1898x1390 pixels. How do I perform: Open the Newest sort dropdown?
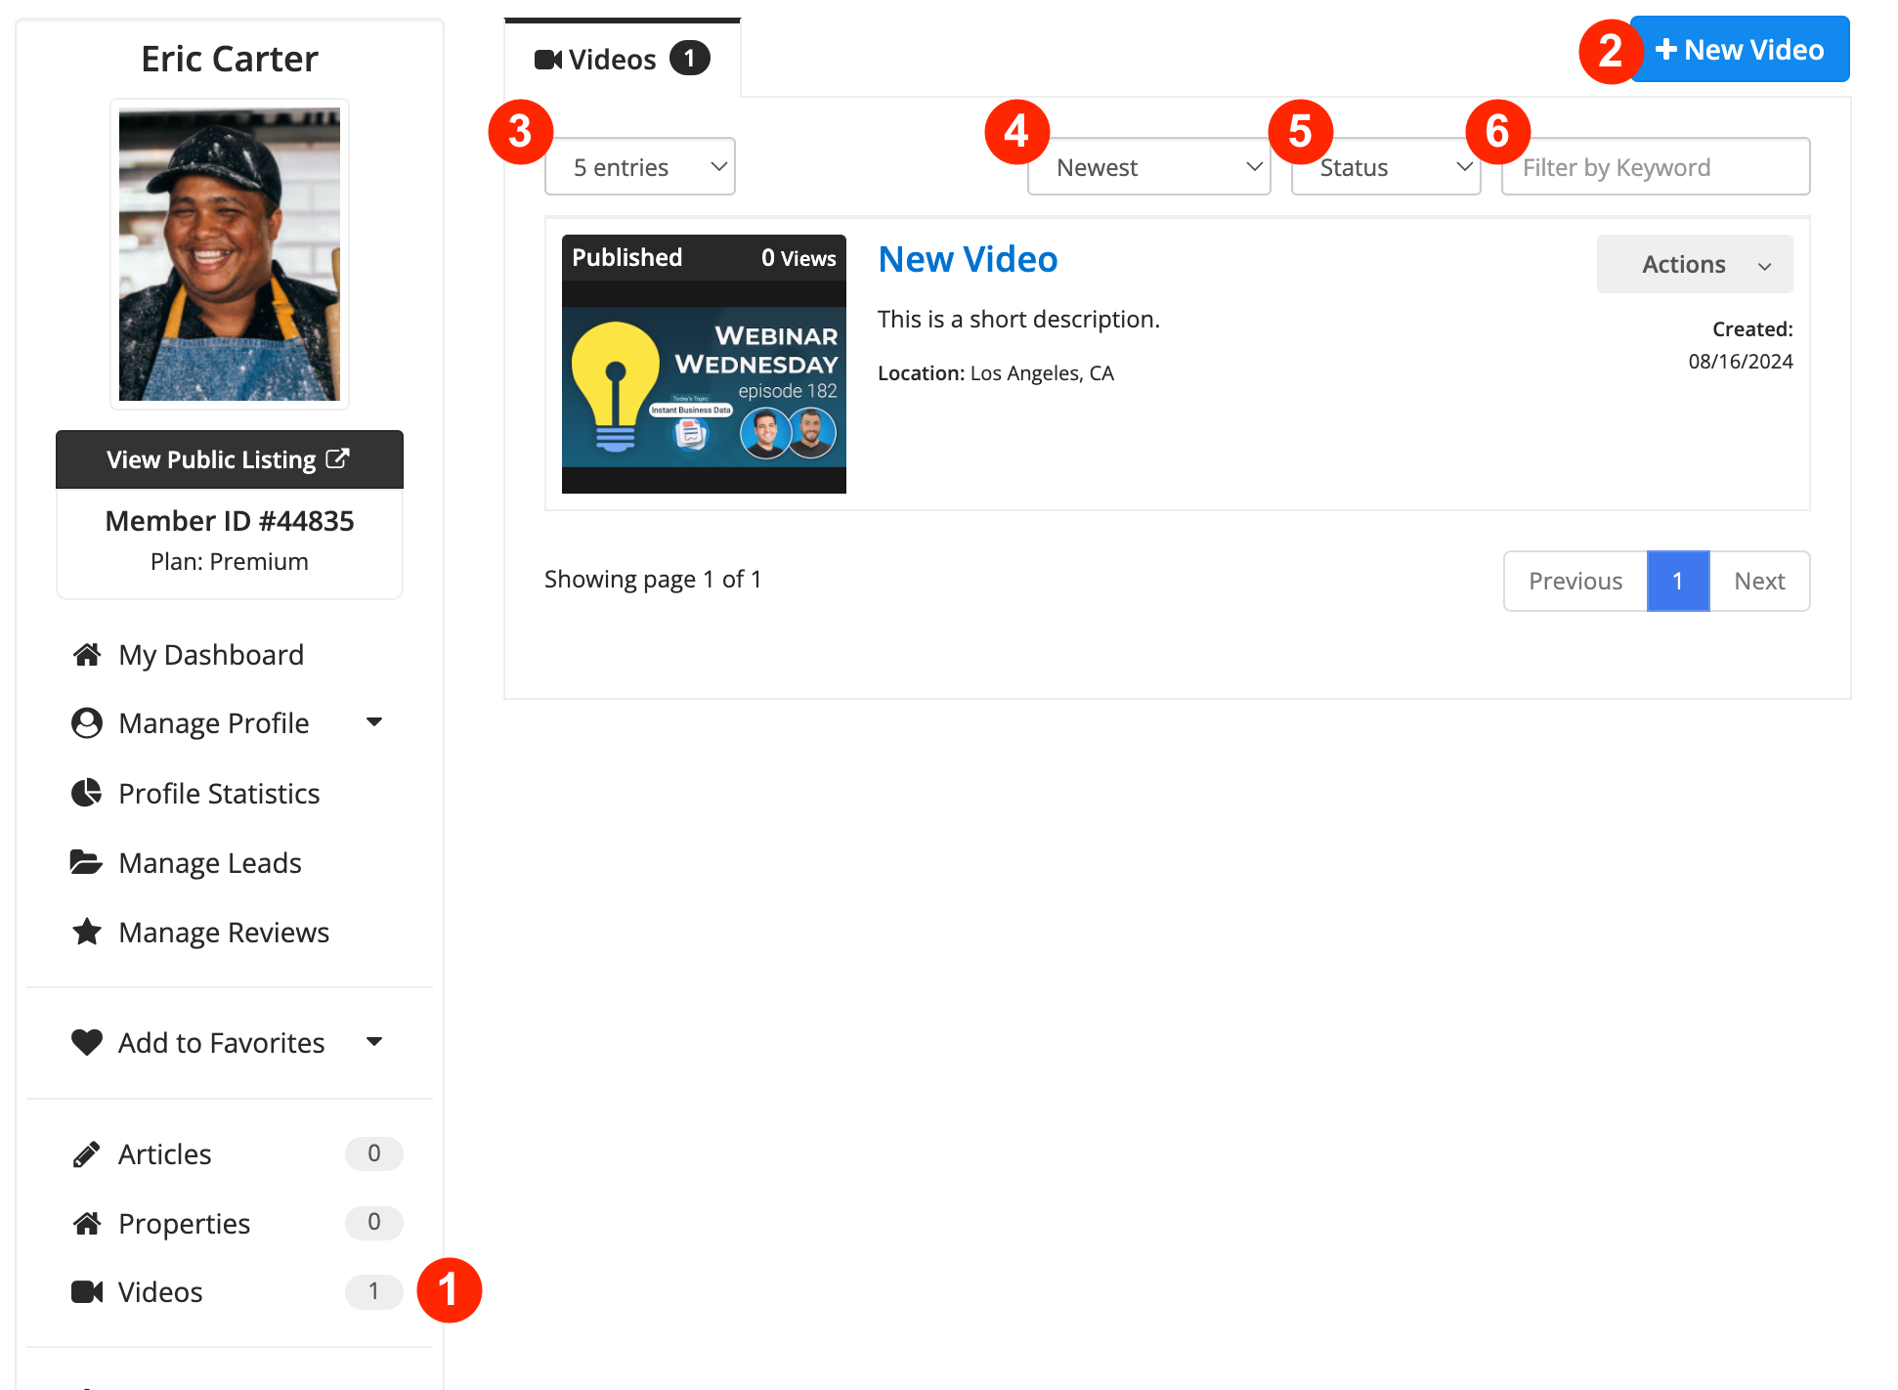point(1149,167)
